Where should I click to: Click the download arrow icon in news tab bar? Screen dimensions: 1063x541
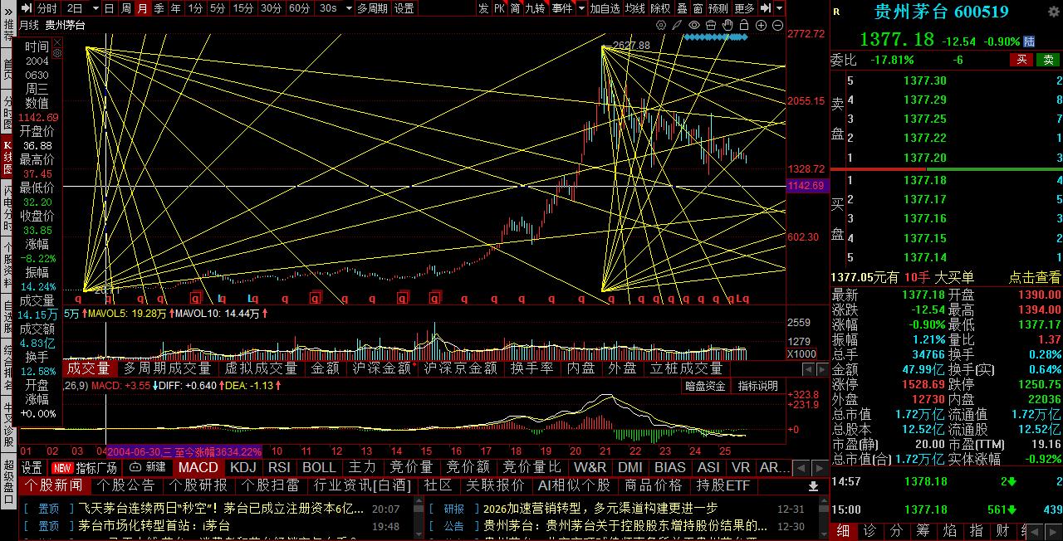pyautogui.click(x=814, y=485)
